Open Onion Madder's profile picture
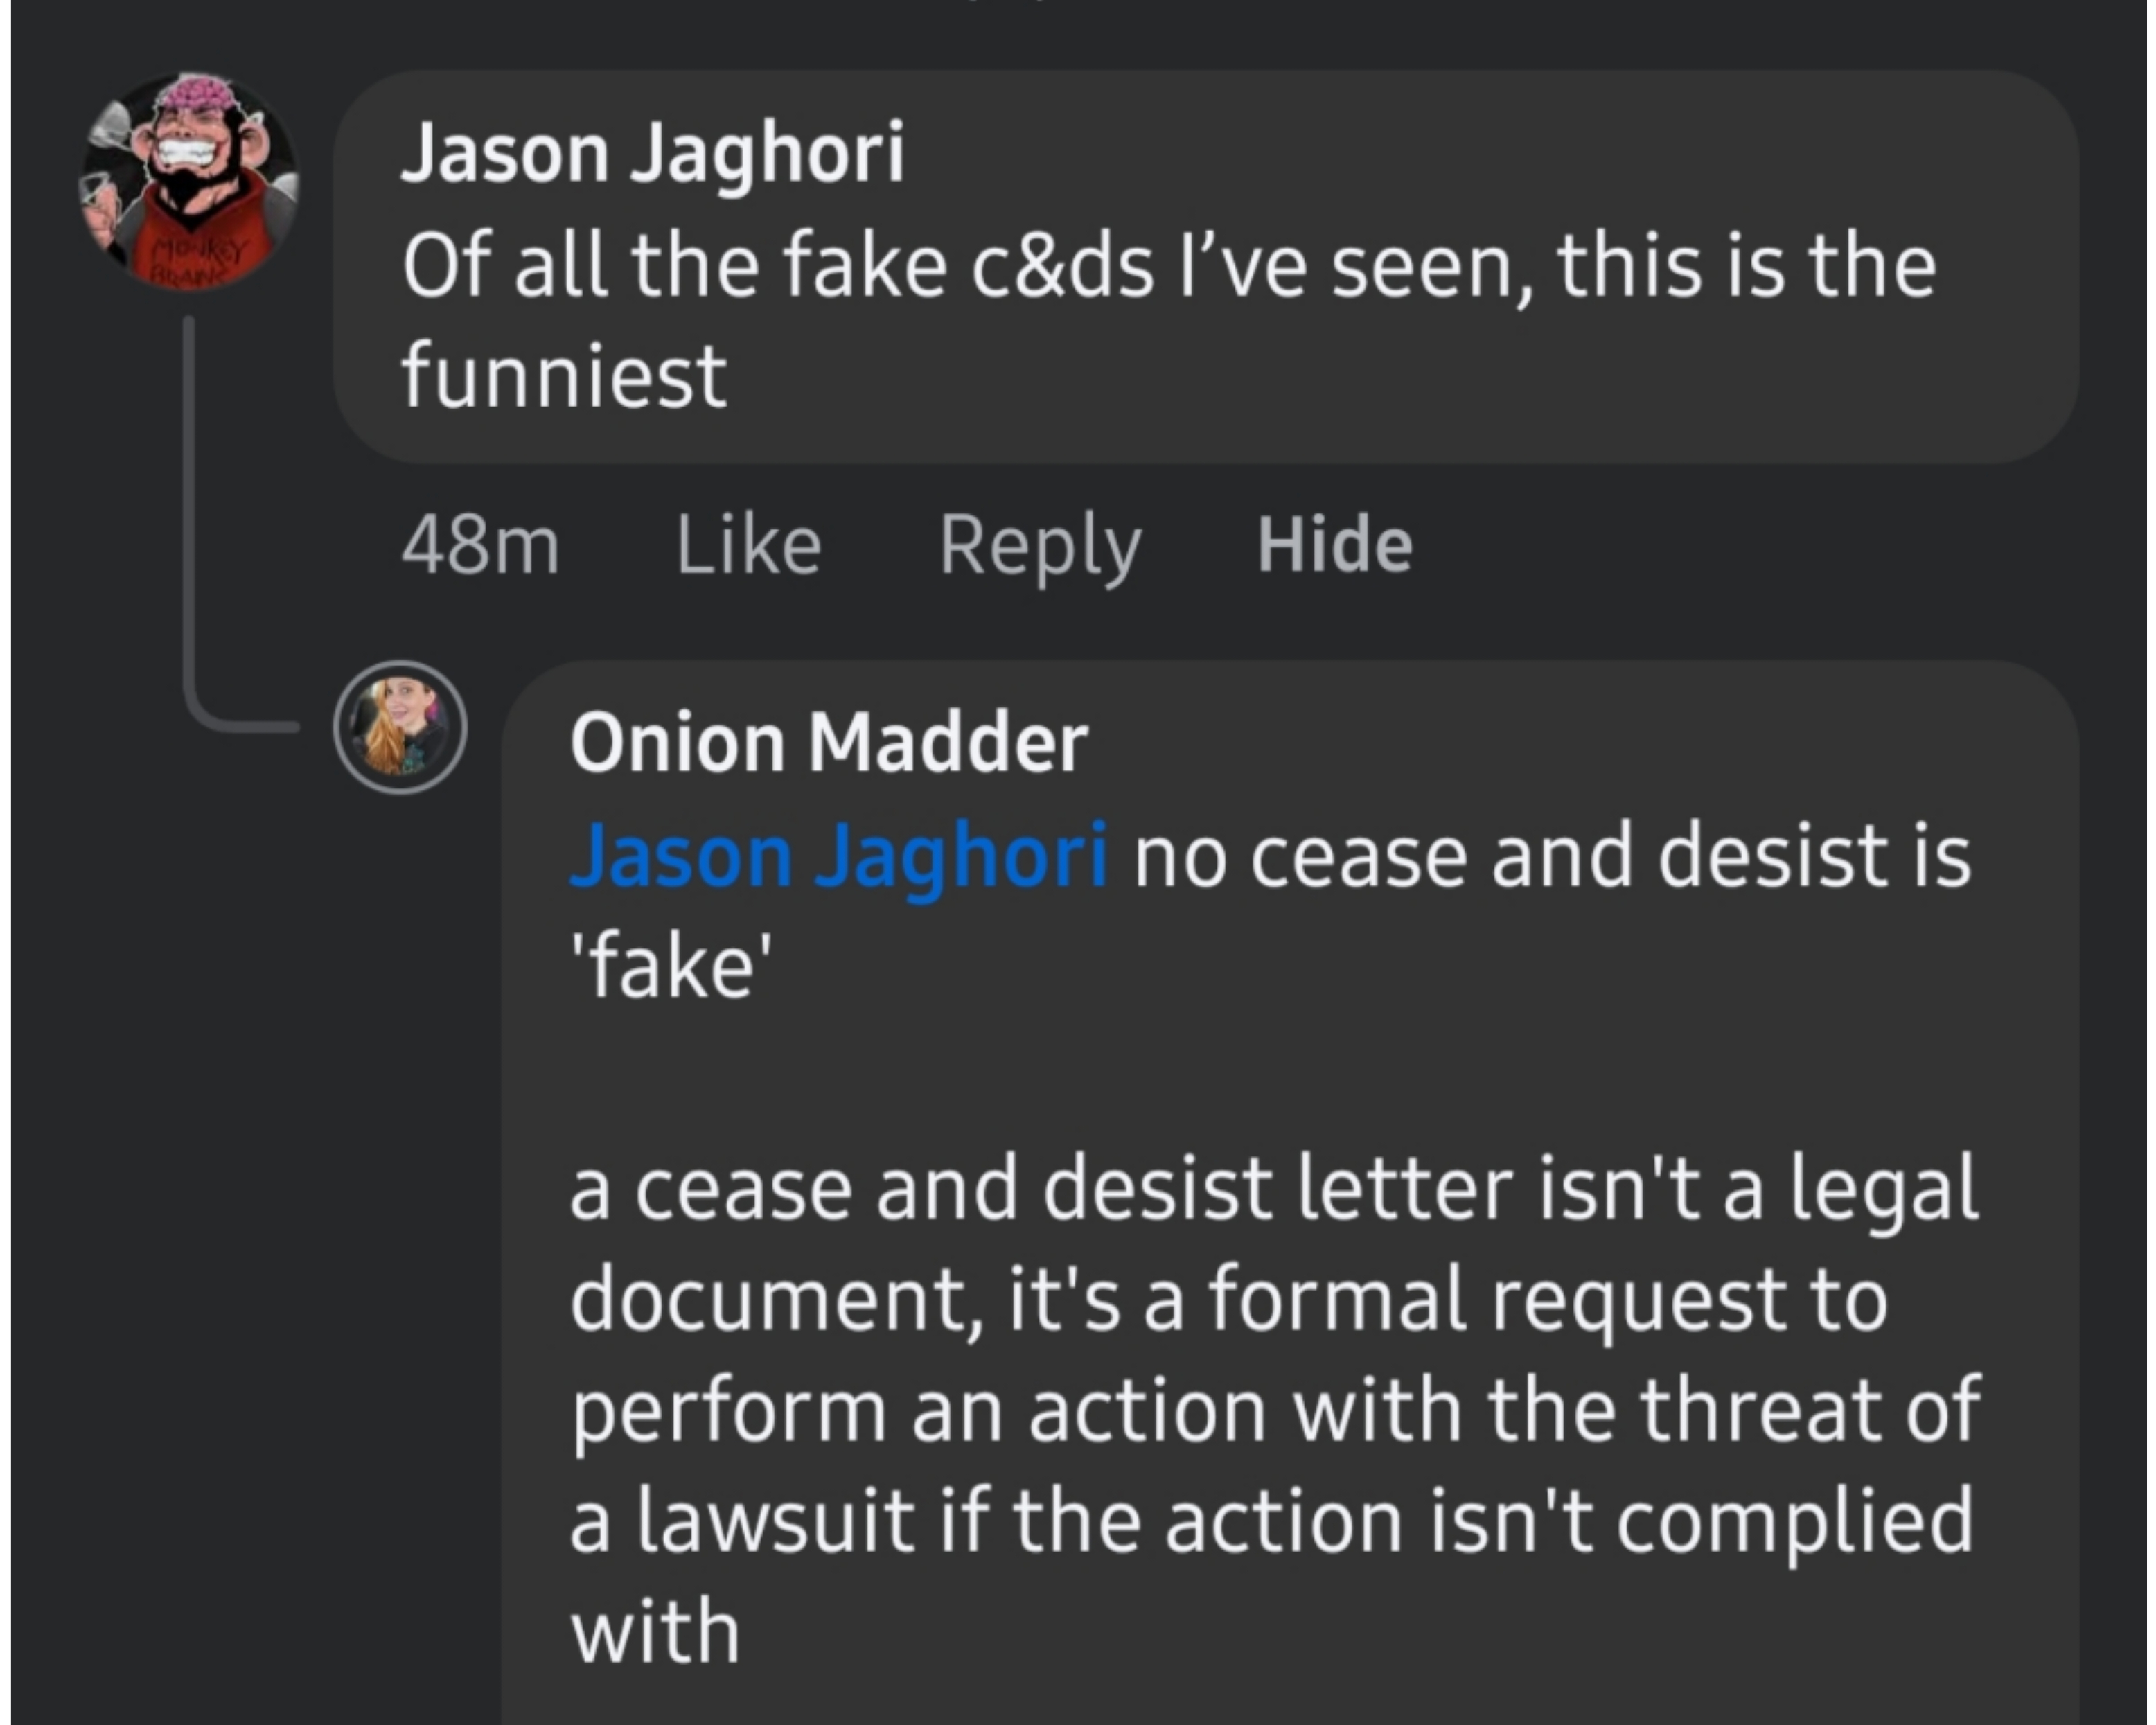Image resolution: width=2156 pixels, height=1725 pixels. pyautogui.click(x=400, y=727)
